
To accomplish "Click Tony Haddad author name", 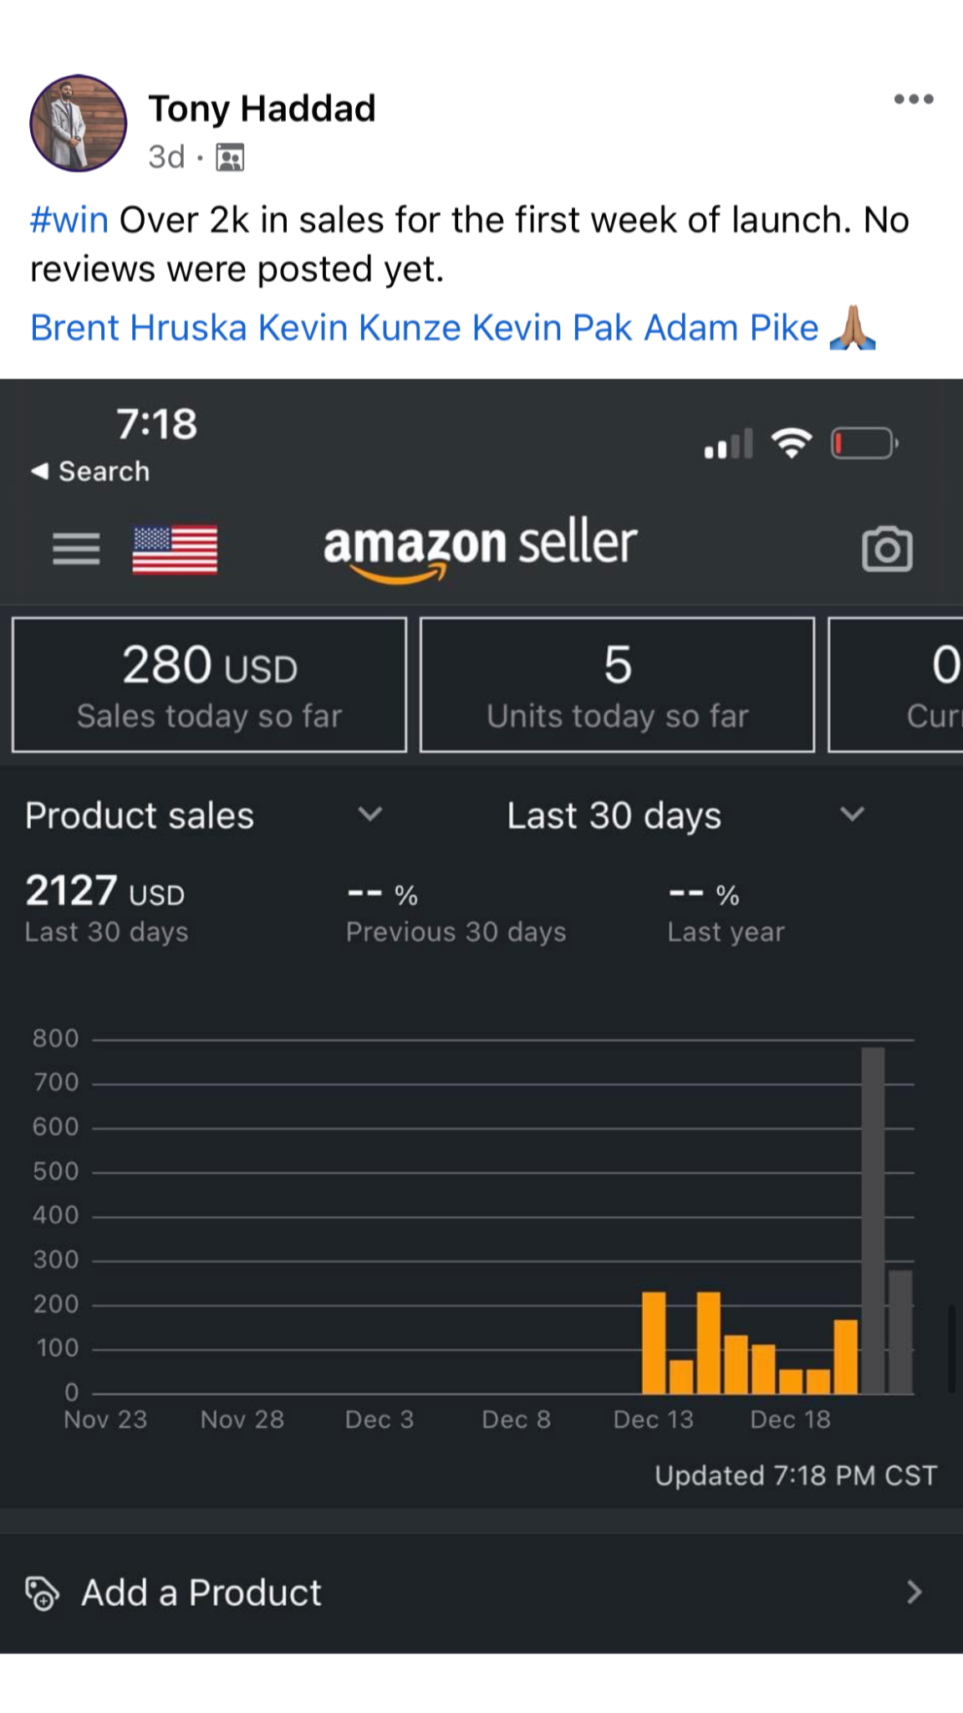I will point(262,109).
